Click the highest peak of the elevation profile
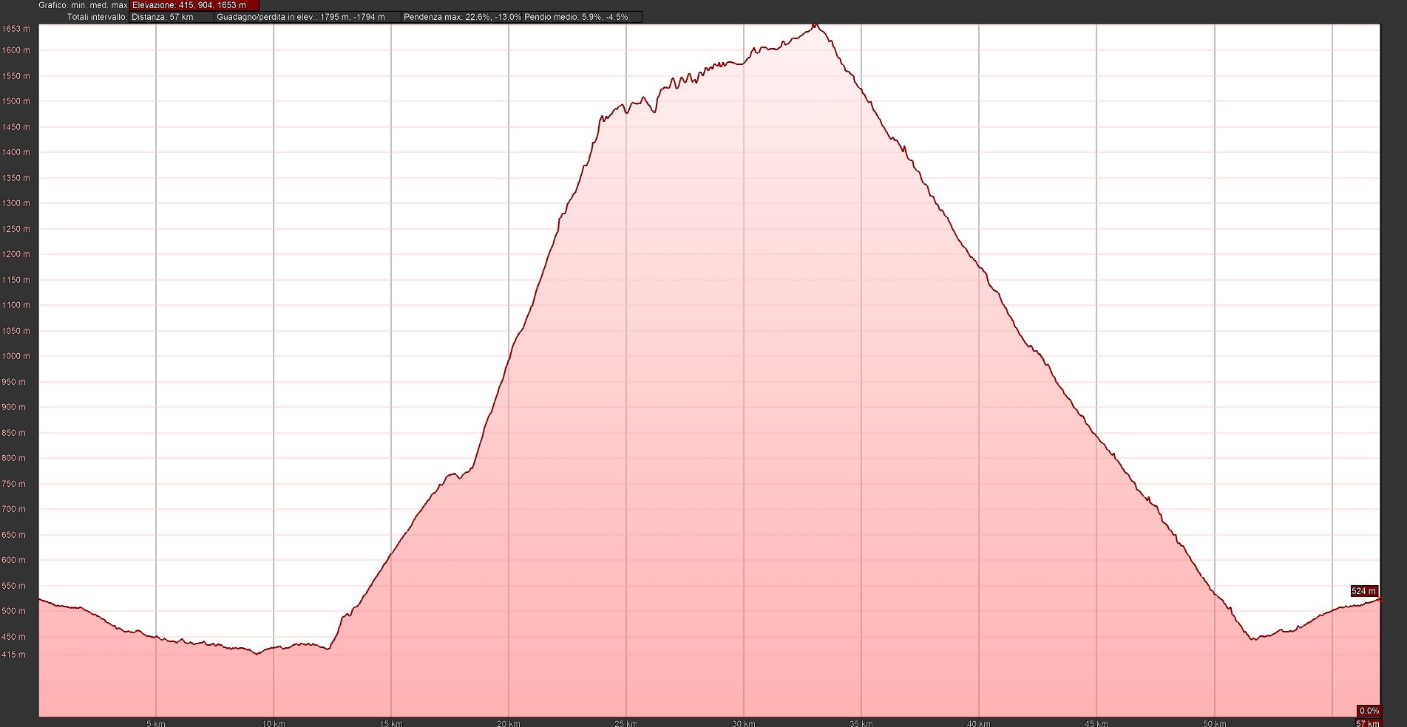1407x727 pixels. pyautogui.click(x=815, y=26)
